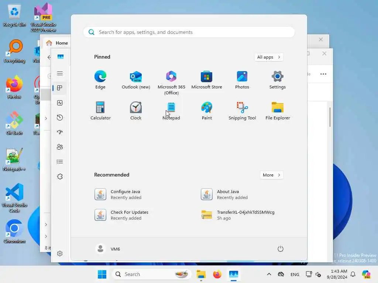Open Notepad++ desktop shortcut
Viewport: 378px width, 283px height.
pos(14,160)
